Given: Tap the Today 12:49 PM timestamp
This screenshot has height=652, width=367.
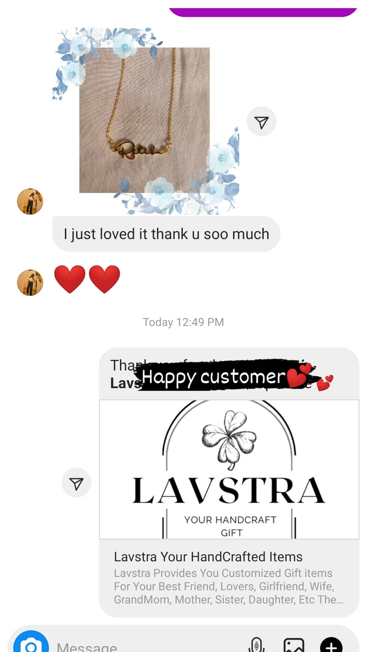Looking at the screenshot, I should point(183,322).
